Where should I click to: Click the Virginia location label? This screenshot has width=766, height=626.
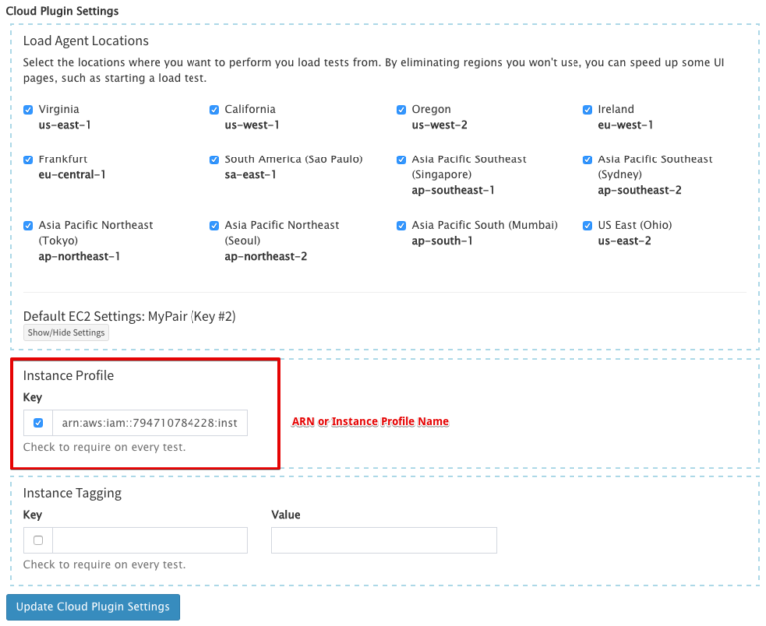point(59,109)
